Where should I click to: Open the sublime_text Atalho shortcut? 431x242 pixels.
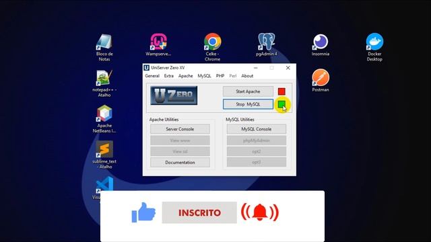tap(104, 155)
